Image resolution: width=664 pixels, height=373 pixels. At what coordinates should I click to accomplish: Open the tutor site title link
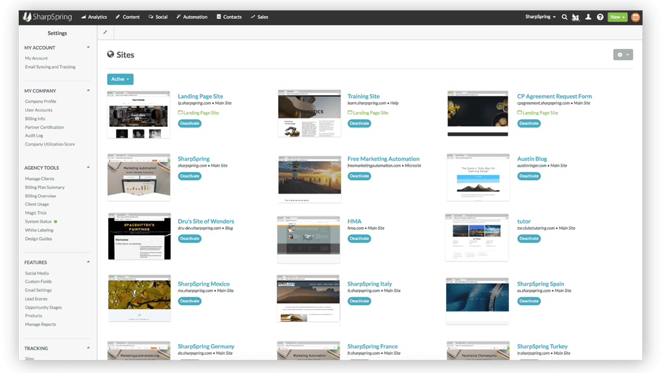click(x=524, y=221)
